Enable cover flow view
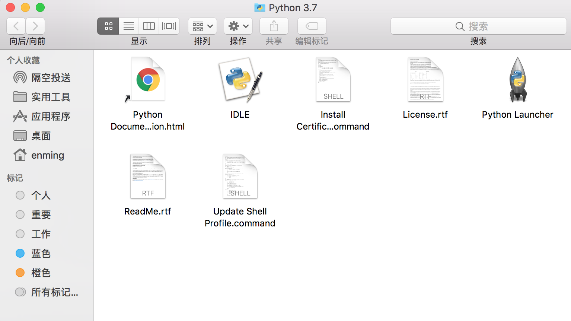 point(169,26)
